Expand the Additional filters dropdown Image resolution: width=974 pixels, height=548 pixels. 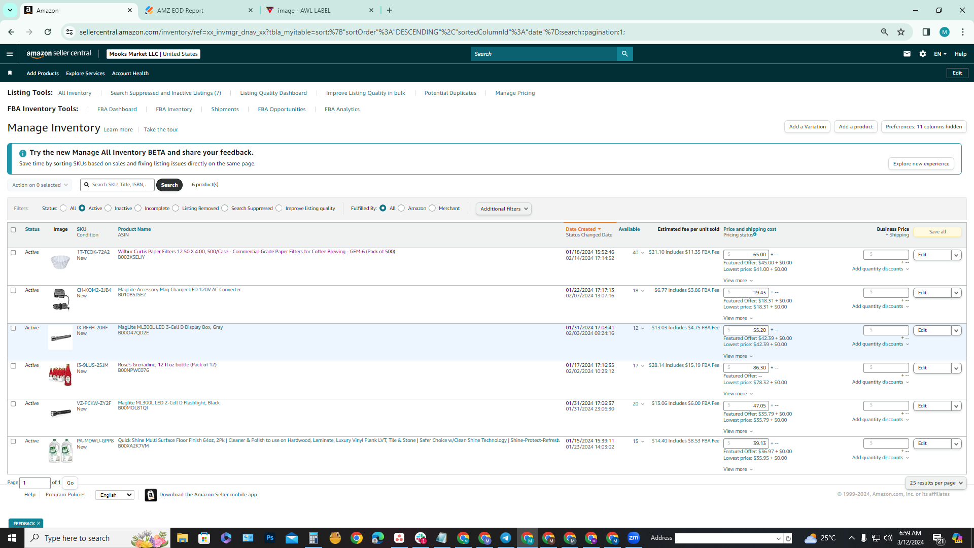pos(504,209)
